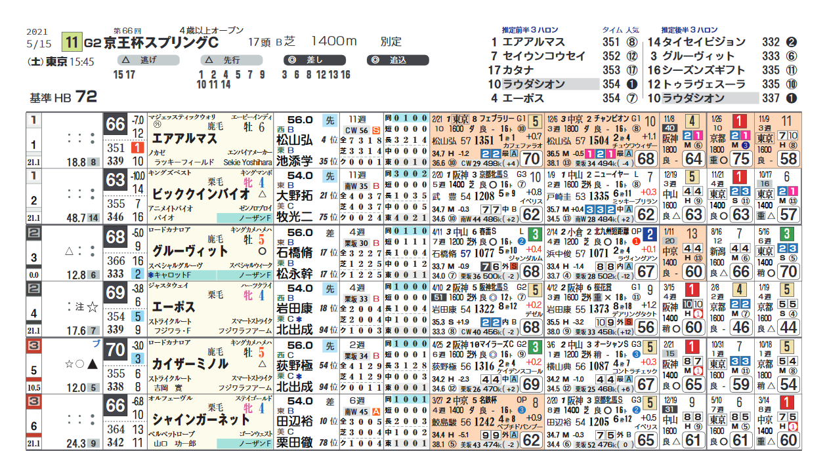827x451 pixels.
Task: Click rating 57 in the 10/17 東京 race
Action: [788, 215]
